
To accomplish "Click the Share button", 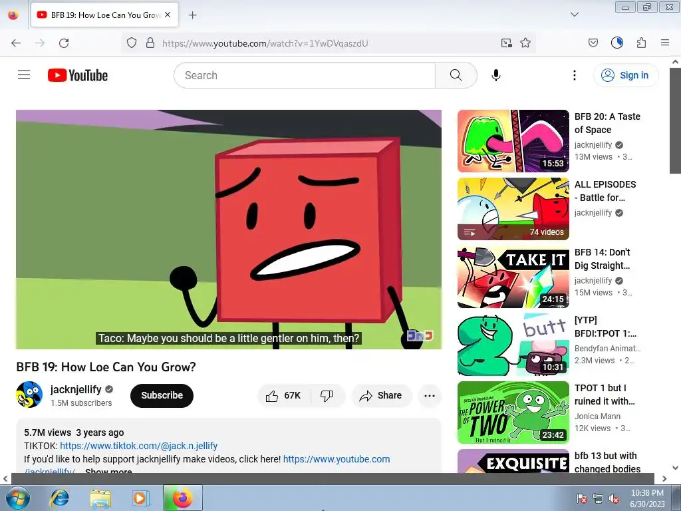I will tap(381, 395).
